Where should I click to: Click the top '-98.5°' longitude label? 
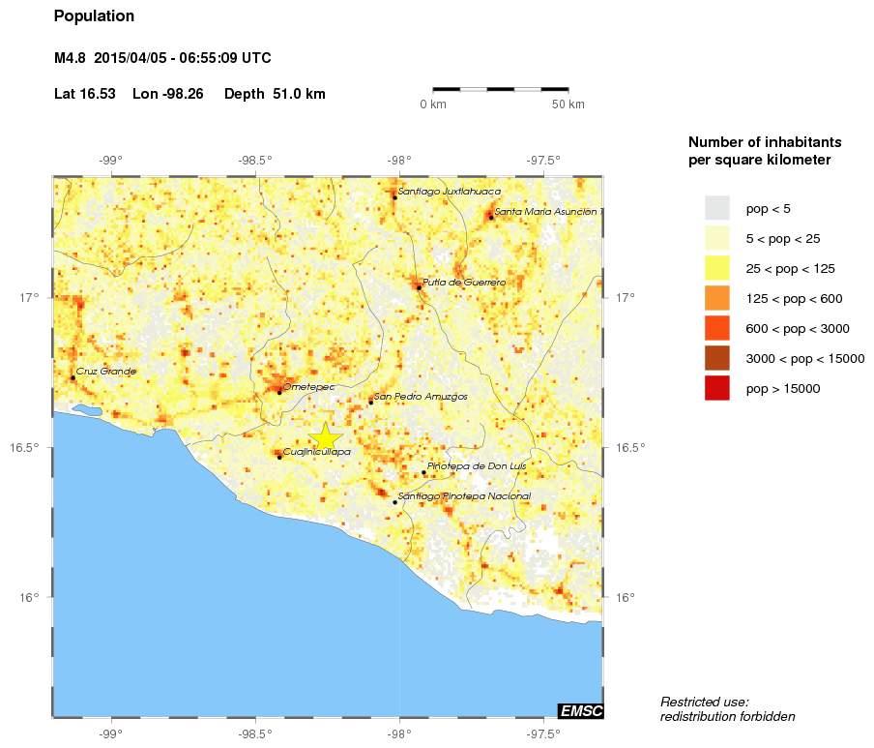pyautogui.click(x=255, y=161)
